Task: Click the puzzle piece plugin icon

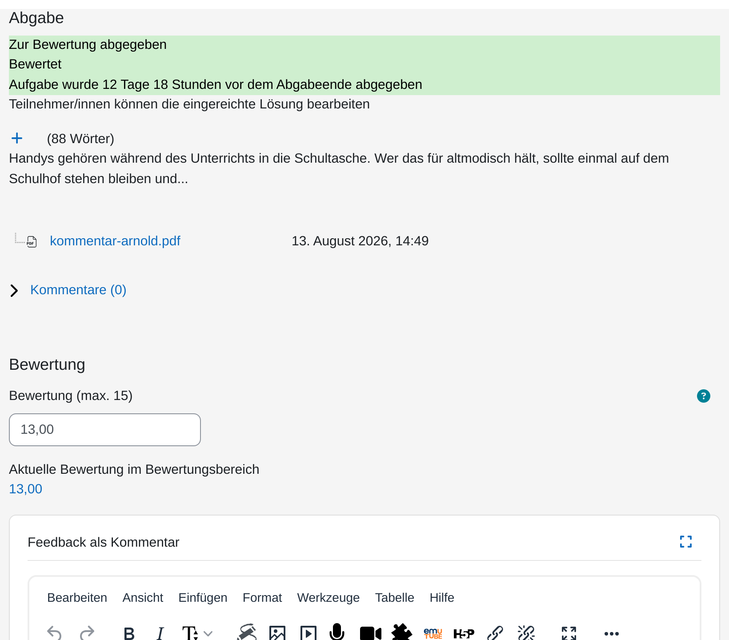Action: (x=402, y=632)
